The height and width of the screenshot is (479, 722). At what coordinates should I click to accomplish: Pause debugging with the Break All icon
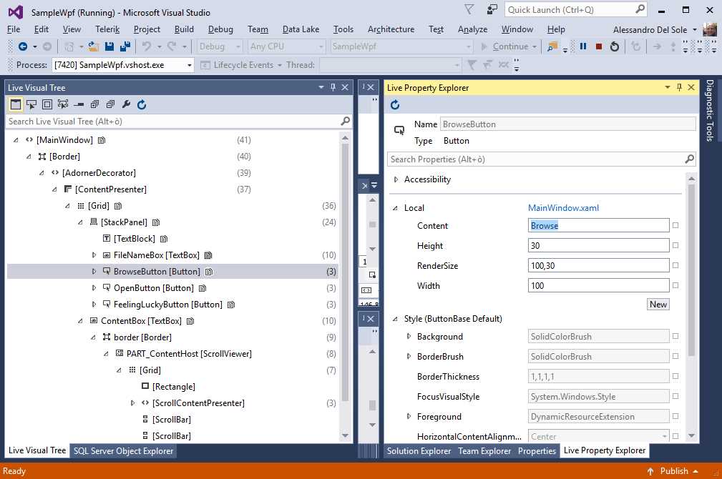583,46
